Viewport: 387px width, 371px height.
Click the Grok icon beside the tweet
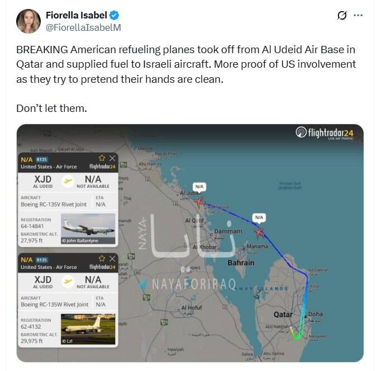pyautogui.click(x=342, y=15)
